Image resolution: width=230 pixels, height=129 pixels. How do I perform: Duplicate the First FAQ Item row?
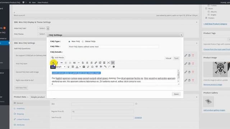click(189, 64)
